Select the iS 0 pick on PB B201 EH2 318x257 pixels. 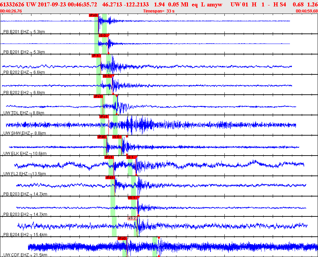click(x=103, y=36)
